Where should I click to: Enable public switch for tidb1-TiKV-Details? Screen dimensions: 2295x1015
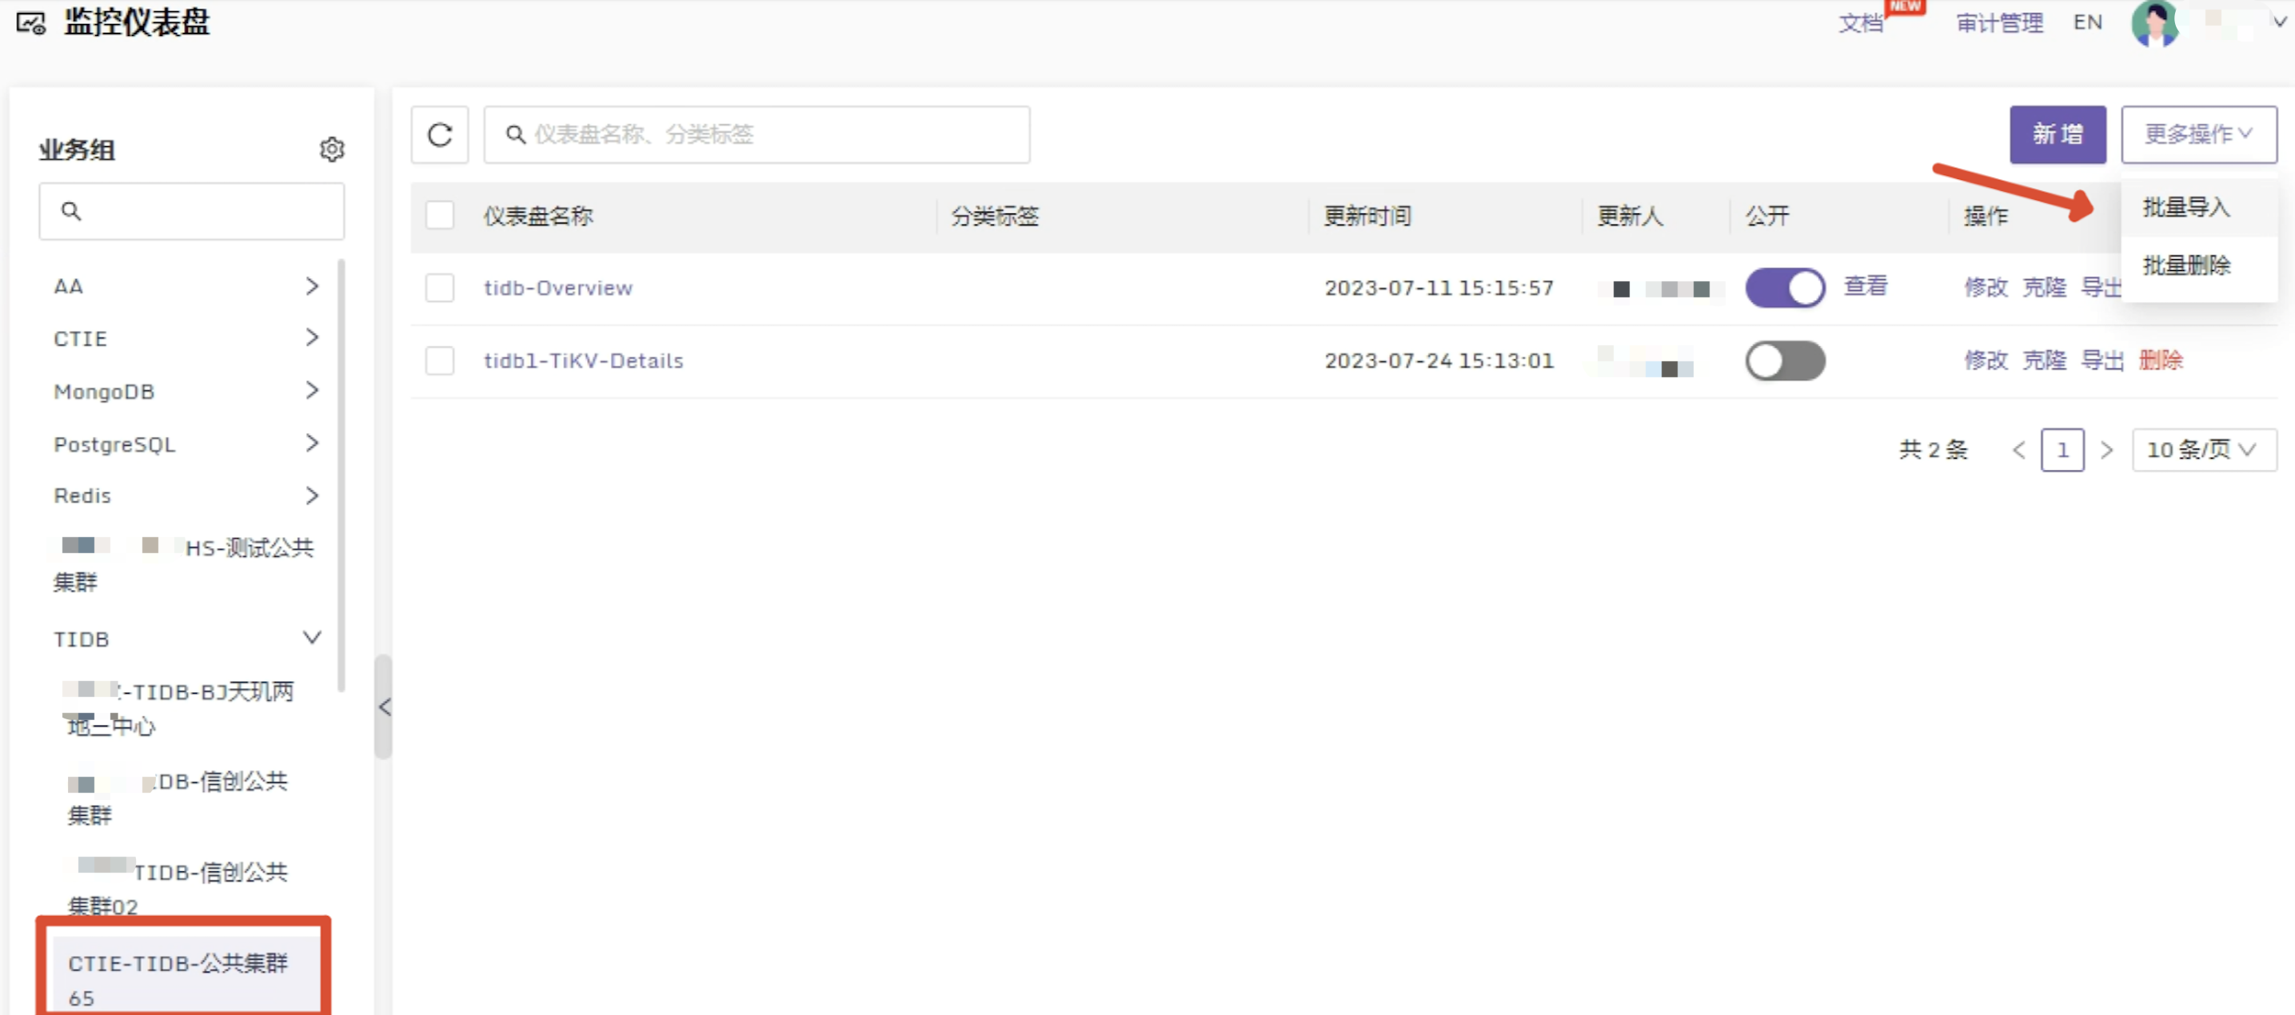pos(1785,360)
